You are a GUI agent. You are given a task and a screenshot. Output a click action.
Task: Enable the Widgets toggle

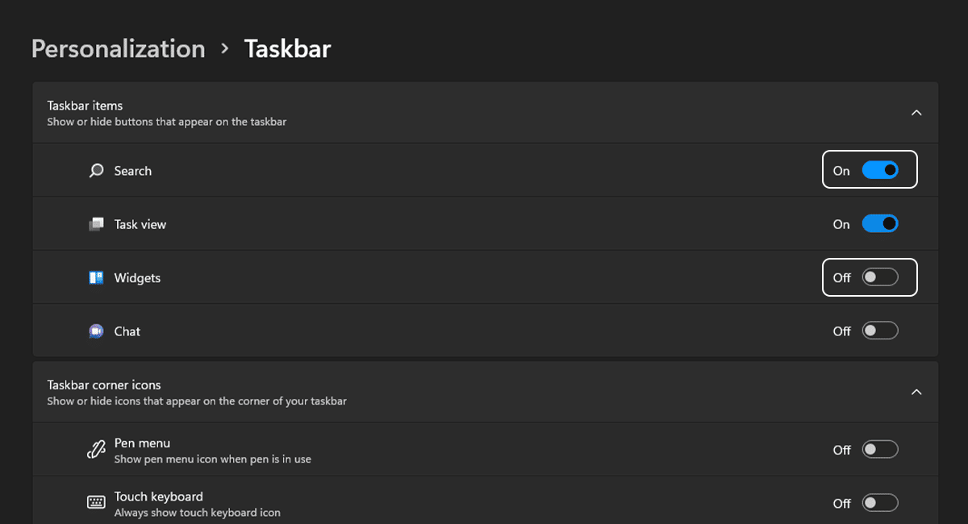pyautogui.click(x=879, y=277)
